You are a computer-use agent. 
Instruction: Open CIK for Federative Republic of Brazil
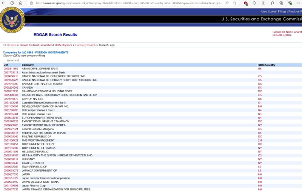[x=11, y=133]
